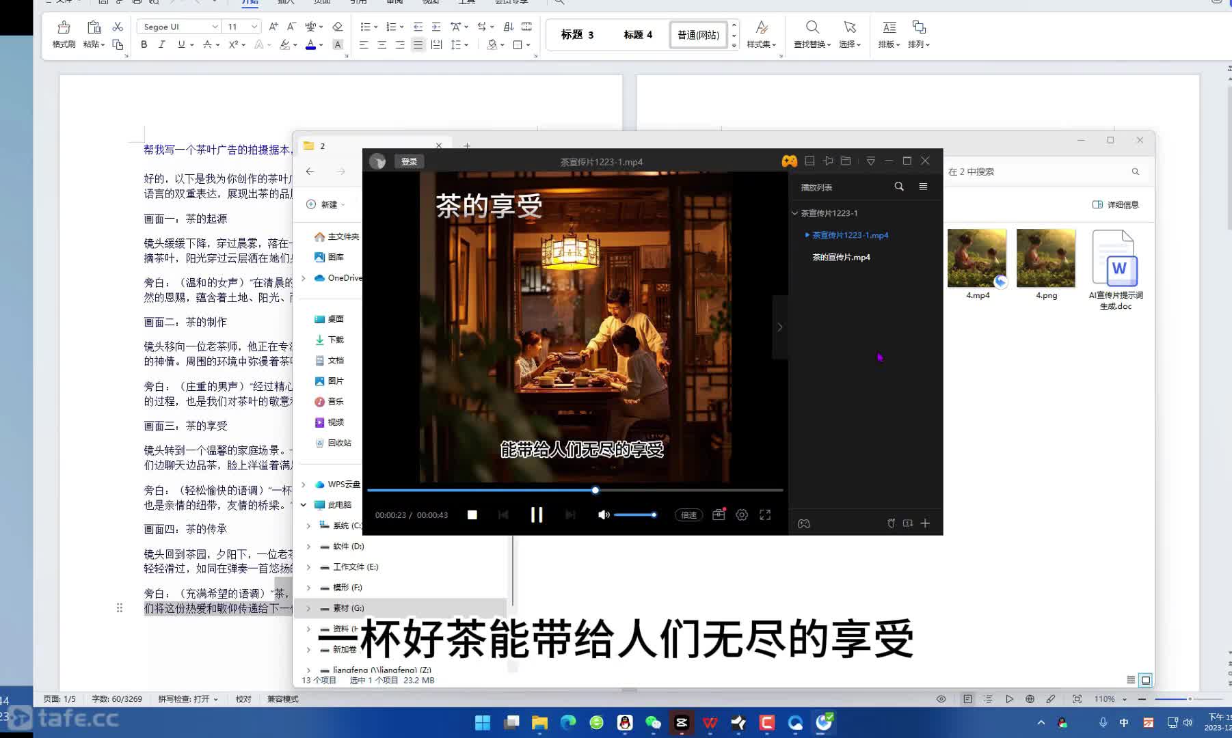Viewport: 1232px width, 738px height.
Task: Collapse the 茶宣传片1223-1 playlist group
Action: pyautogui.click(x=795, y=213)
